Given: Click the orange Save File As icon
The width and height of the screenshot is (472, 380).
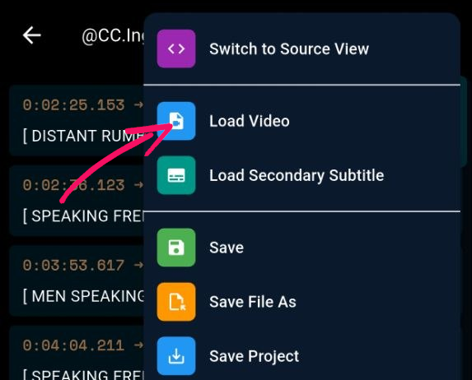Looking at the screenshot, I should click(x=176, y=302).
